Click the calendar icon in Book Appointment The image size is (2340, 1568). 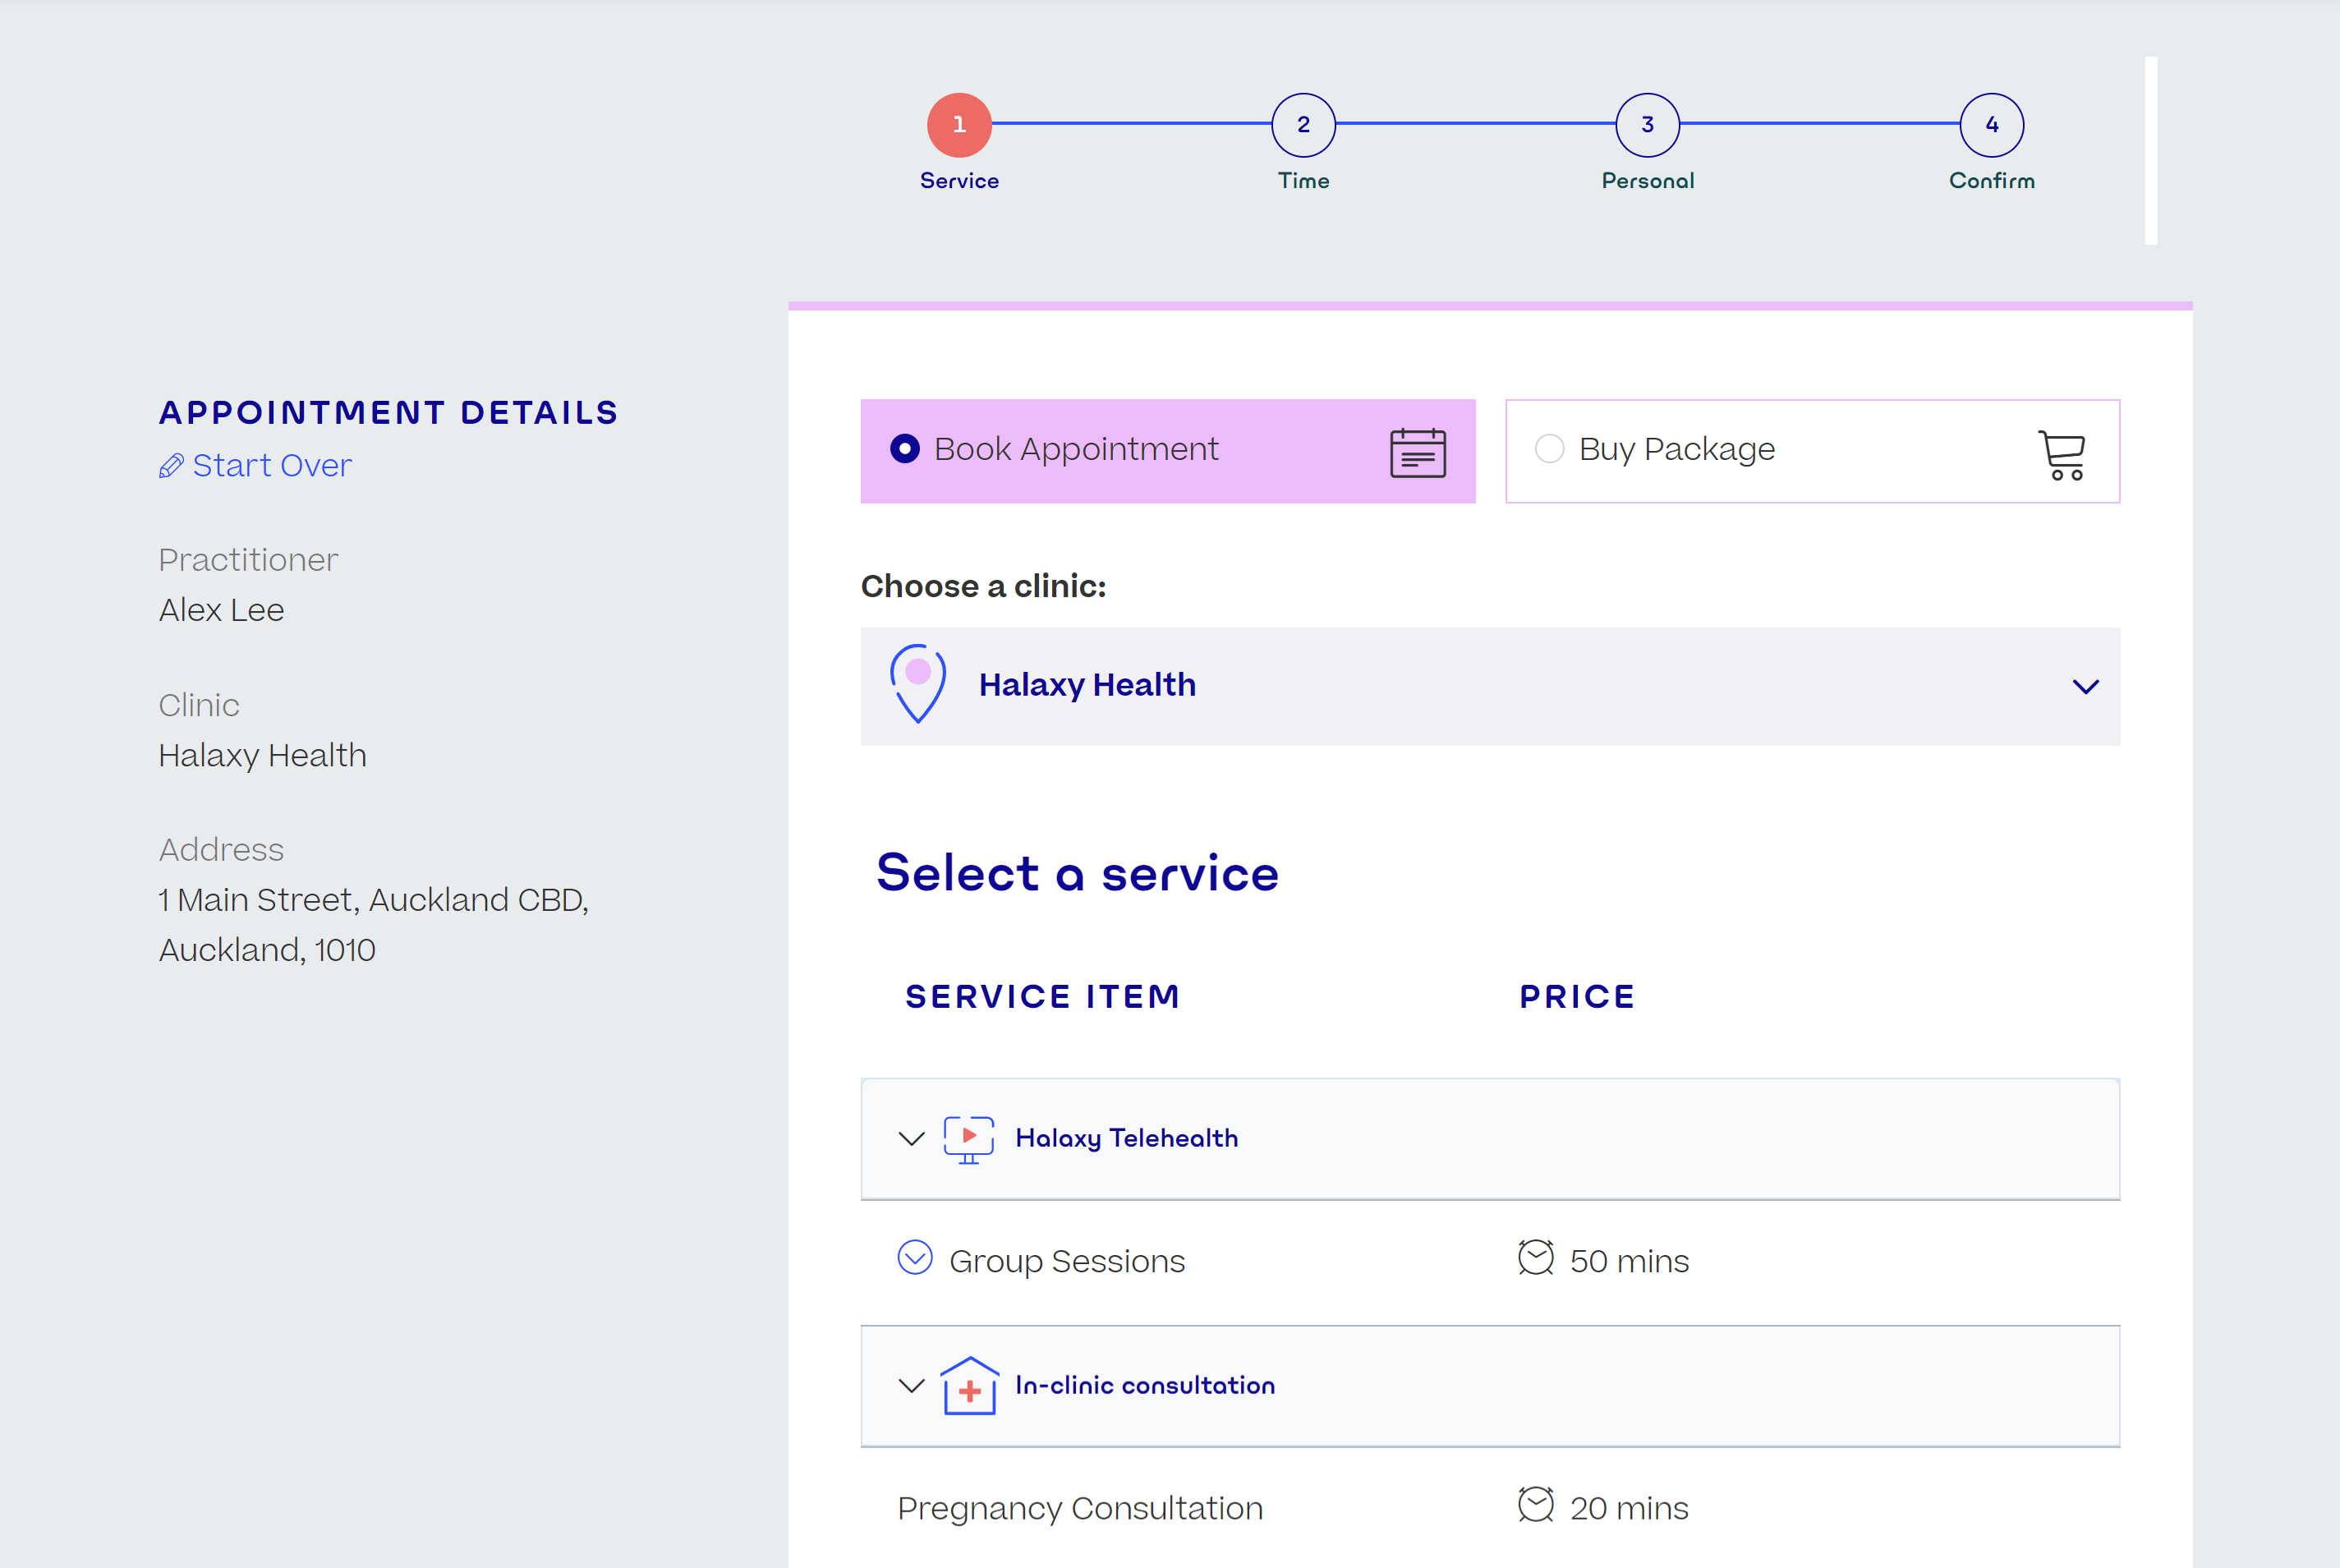(x=1417, y=453)
